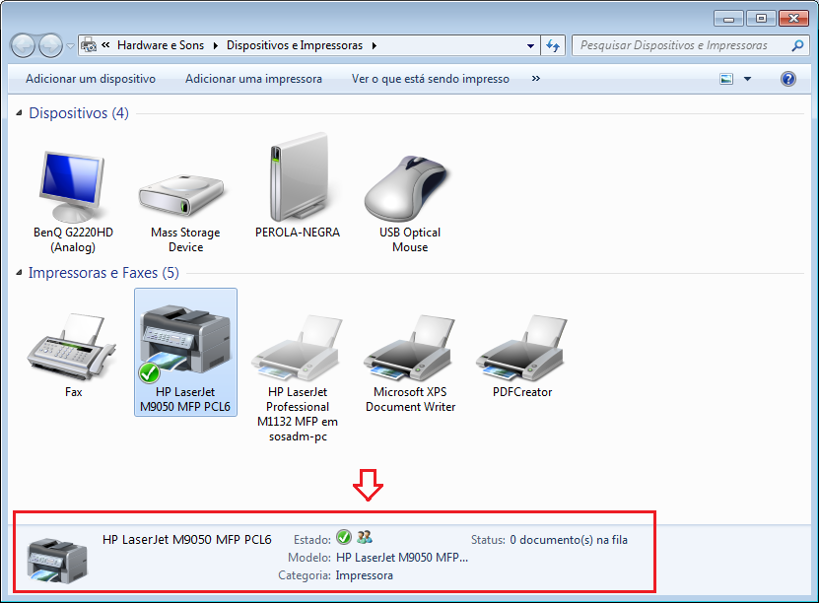Click the details pane title HP LaserJet M9050 MFP PCL6
The image size is (819, 603).
click(187, 540)
